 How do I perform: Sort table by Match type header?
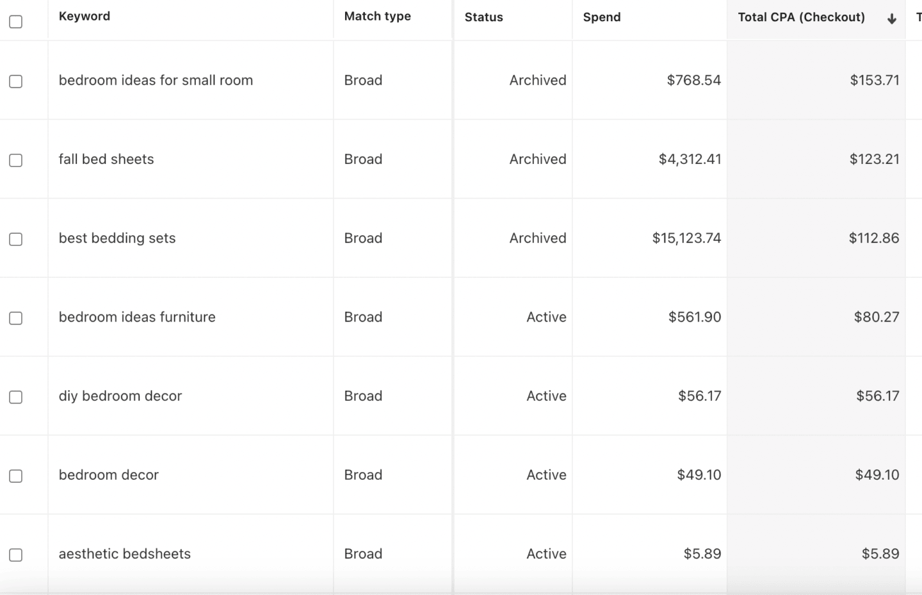coord(377,17)
